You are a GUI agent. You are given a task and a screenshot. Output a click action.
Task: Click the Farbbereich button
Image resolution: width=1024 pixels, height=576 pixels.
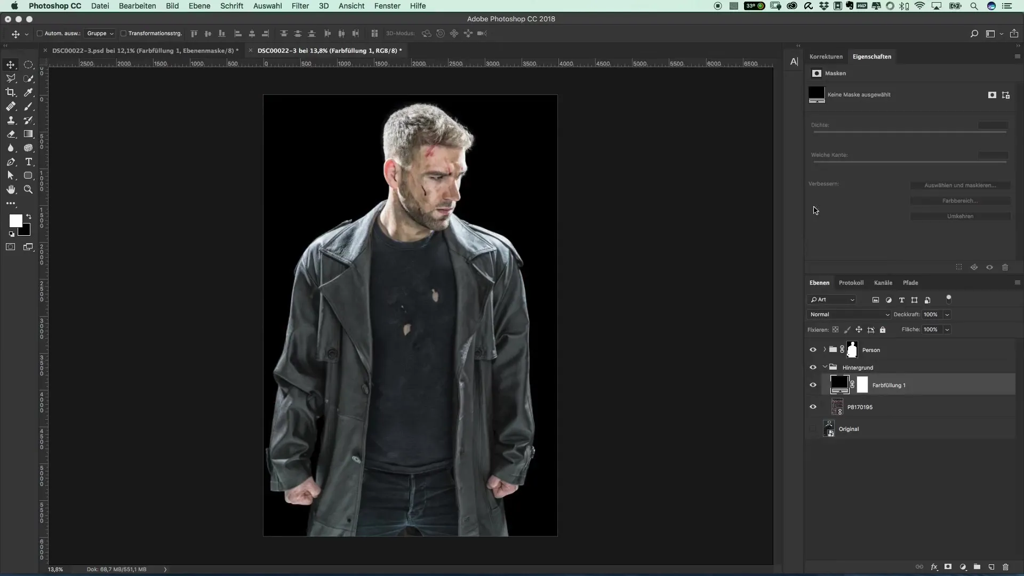[960, 201]
